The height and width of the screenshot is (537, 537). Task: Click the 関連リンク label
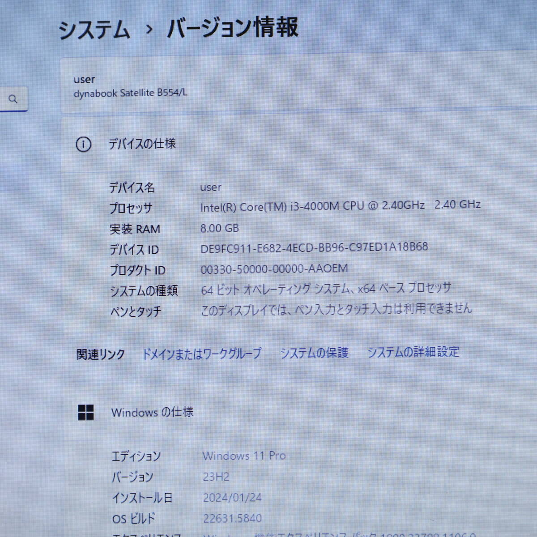pos(101,354)
